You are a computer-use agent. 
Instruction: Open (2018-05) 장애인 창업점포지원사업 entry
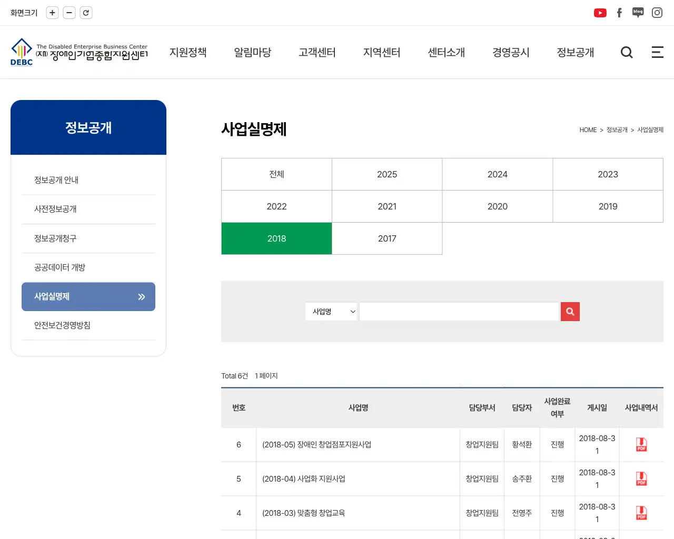point(317,445)
